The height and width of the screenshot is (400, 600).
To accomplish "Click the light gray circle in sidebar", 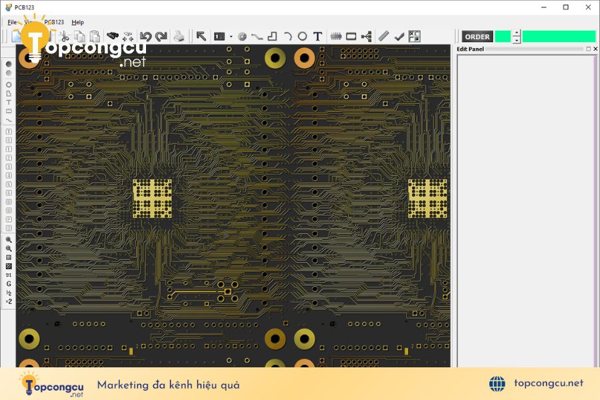I will tap(9, 73).
